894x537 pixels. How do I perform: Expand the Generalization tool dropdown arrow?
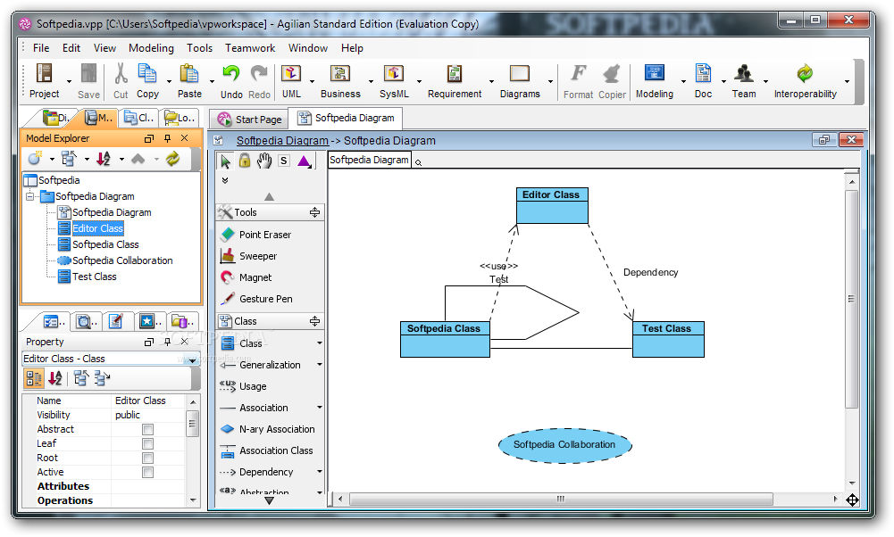(320, 365)
